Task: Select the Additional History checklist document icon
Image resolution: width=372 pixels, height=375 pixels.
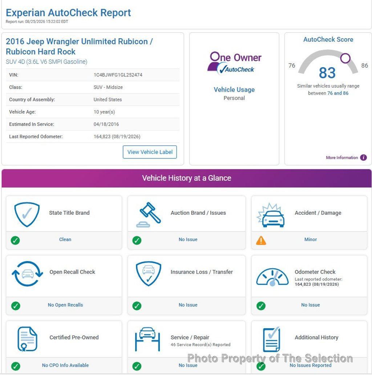Action: pyautogui.click(x=271, y=339)
